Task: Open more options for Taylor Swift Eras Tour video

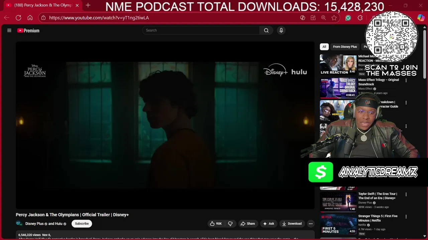Action: coord(406,194)
